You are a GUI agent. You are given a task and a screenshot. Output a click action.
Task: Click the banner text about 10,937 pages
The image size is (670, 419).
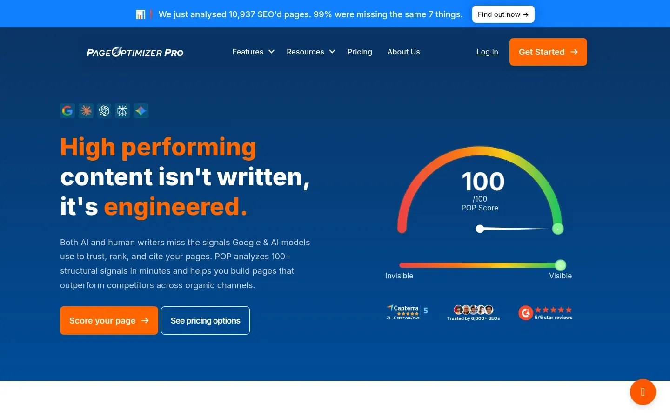tap(310, 14)
